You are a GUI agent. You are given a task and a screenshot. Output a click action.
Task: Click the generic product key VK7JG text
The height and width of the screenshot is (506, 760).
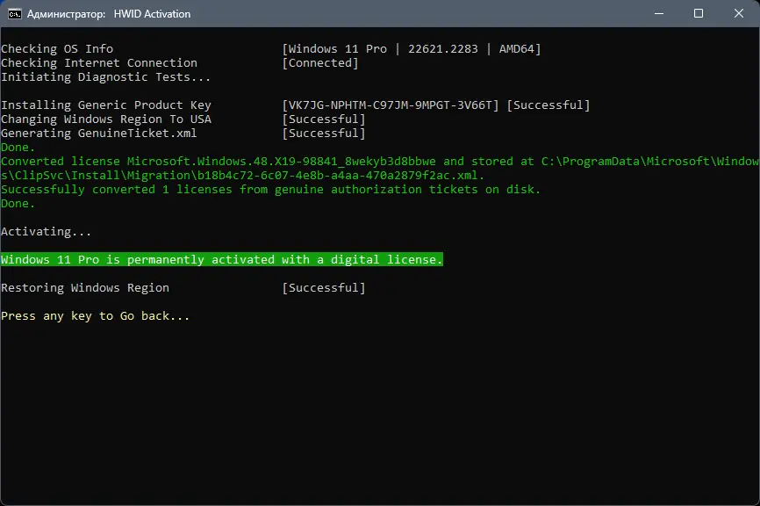[390, 105]
